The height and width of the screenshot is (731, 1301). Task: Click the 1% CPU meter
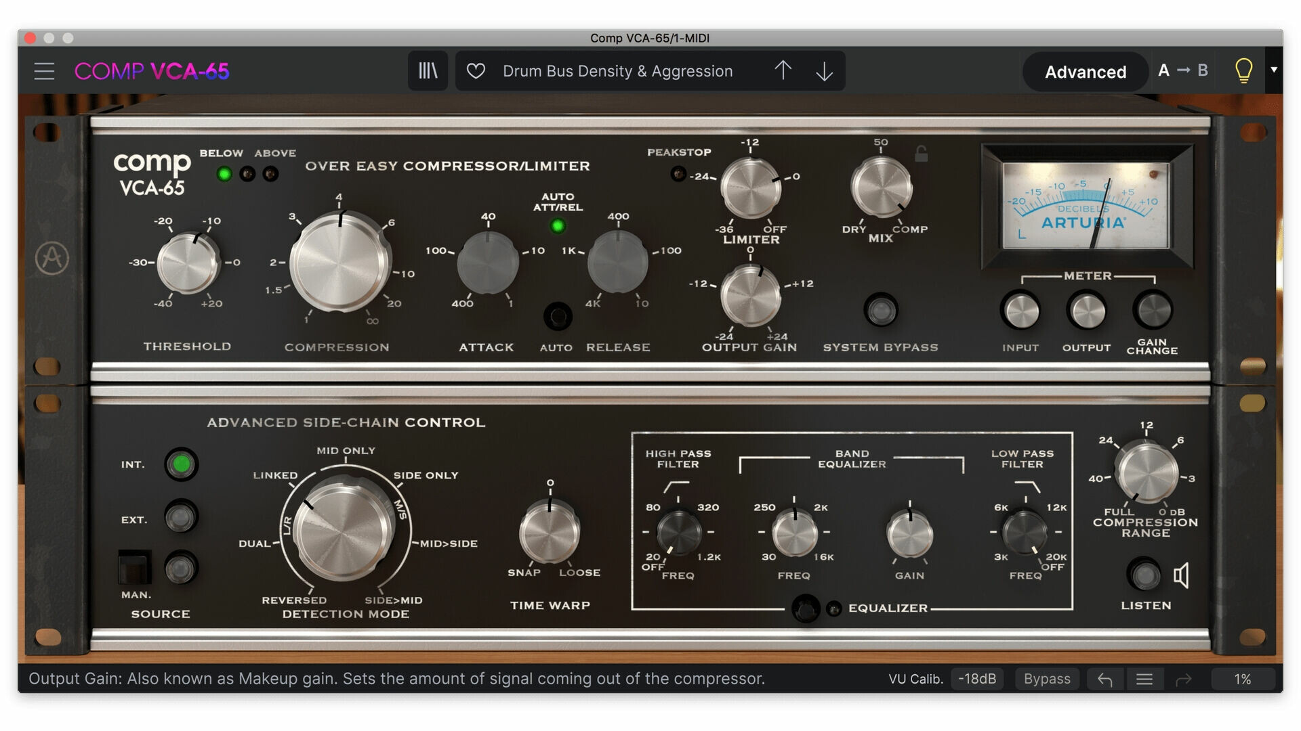[1243, 679]
